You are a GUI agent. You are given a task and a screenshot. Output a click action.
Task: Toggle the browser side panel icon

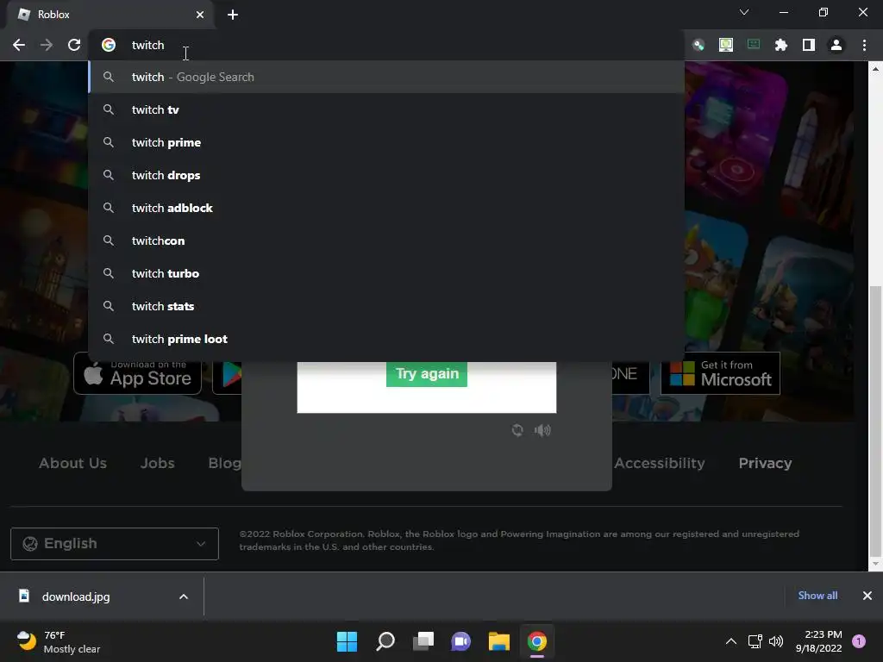pos(809,45)
